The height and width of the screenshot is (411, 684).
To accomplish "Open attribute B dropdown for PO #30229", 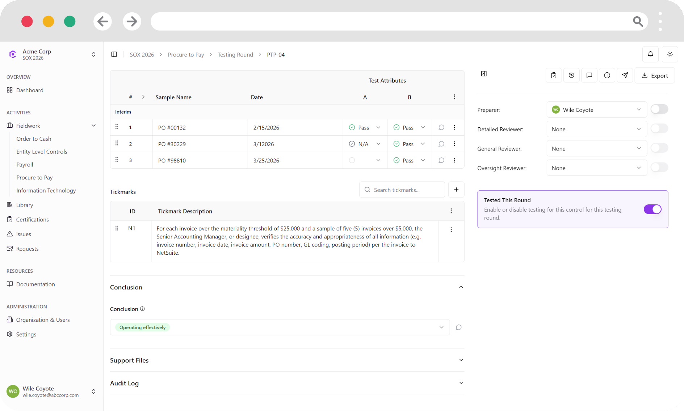I will (x=409, y=144).
